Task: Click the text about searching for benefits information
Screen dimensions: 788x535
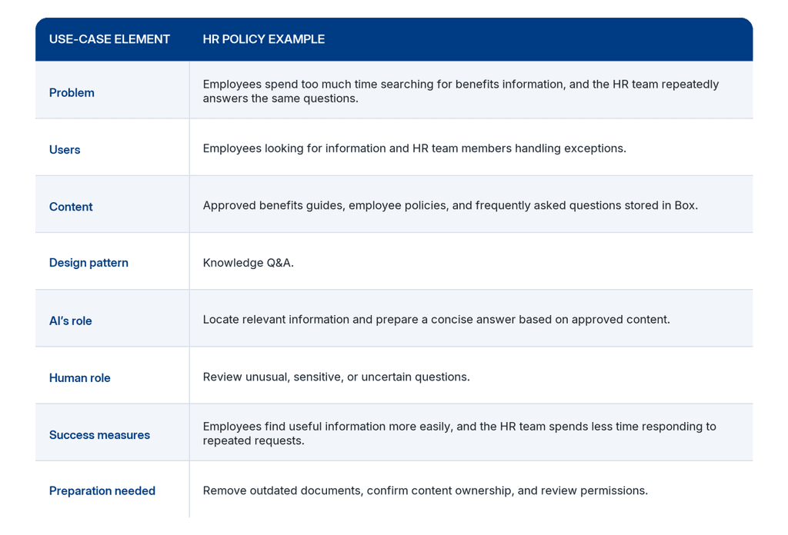Action: click(461, 91)
